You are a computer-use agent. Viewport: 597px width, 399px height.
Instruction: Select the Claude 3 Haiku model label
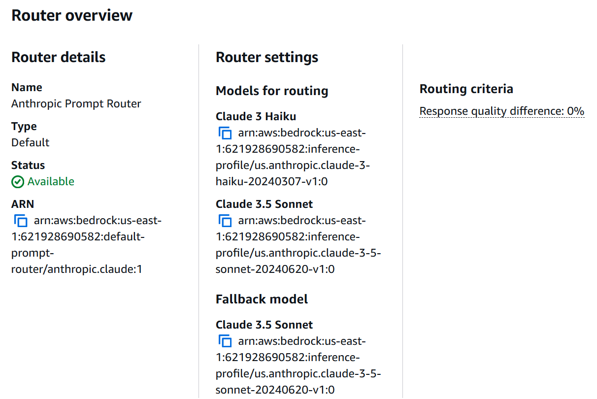(x=256, y=116)
